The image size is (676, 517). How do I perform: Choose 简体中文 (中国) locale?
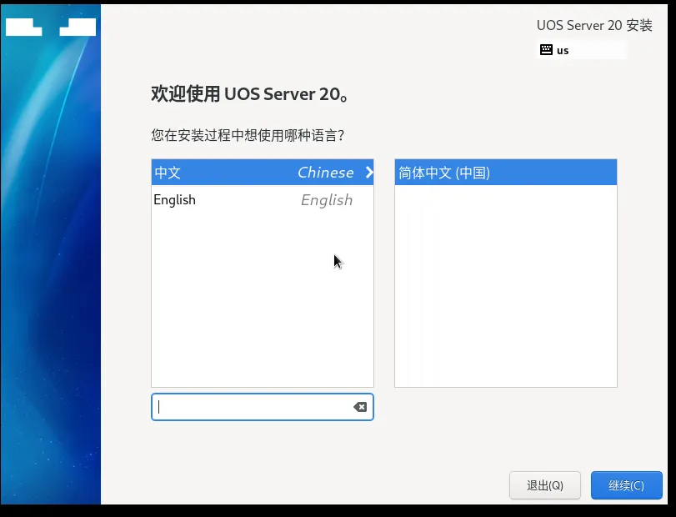(506, 173)
